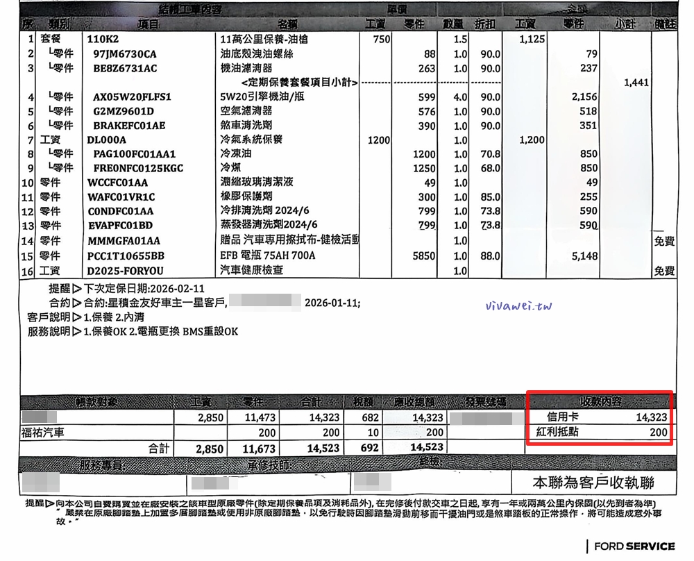Select the 信用卡 label in payment box

563,417
